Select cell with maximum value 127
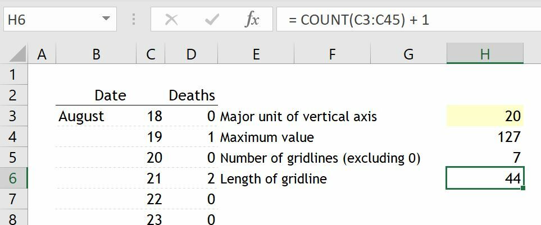This screenshot has width=541, height=225. pos(485,137)
